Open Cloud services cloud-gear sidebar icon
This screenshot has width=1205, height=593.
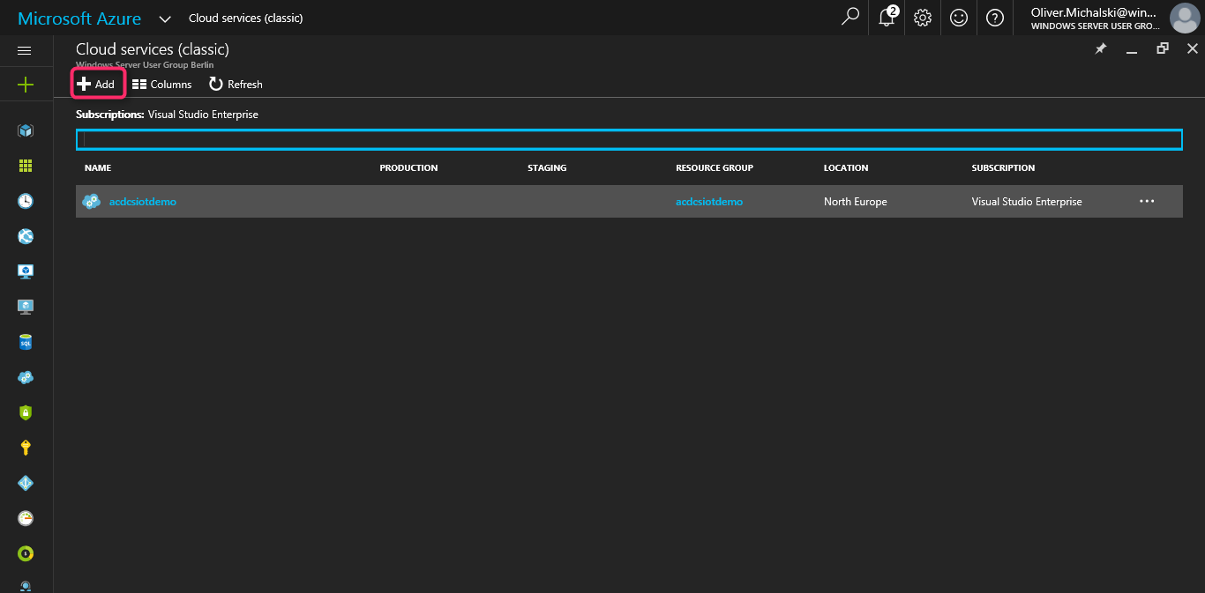point(26,377)
